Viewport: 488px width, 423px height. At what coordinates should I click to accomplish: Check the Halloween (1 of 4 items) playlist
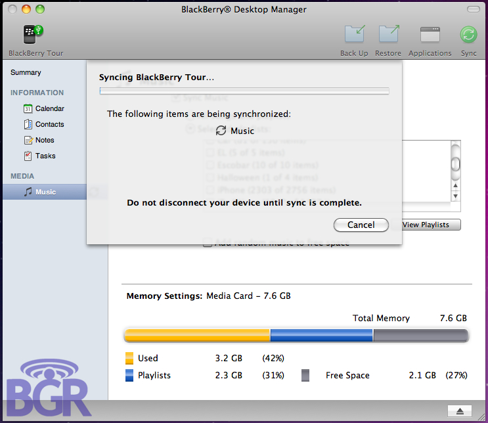click(x=210, y=177)
